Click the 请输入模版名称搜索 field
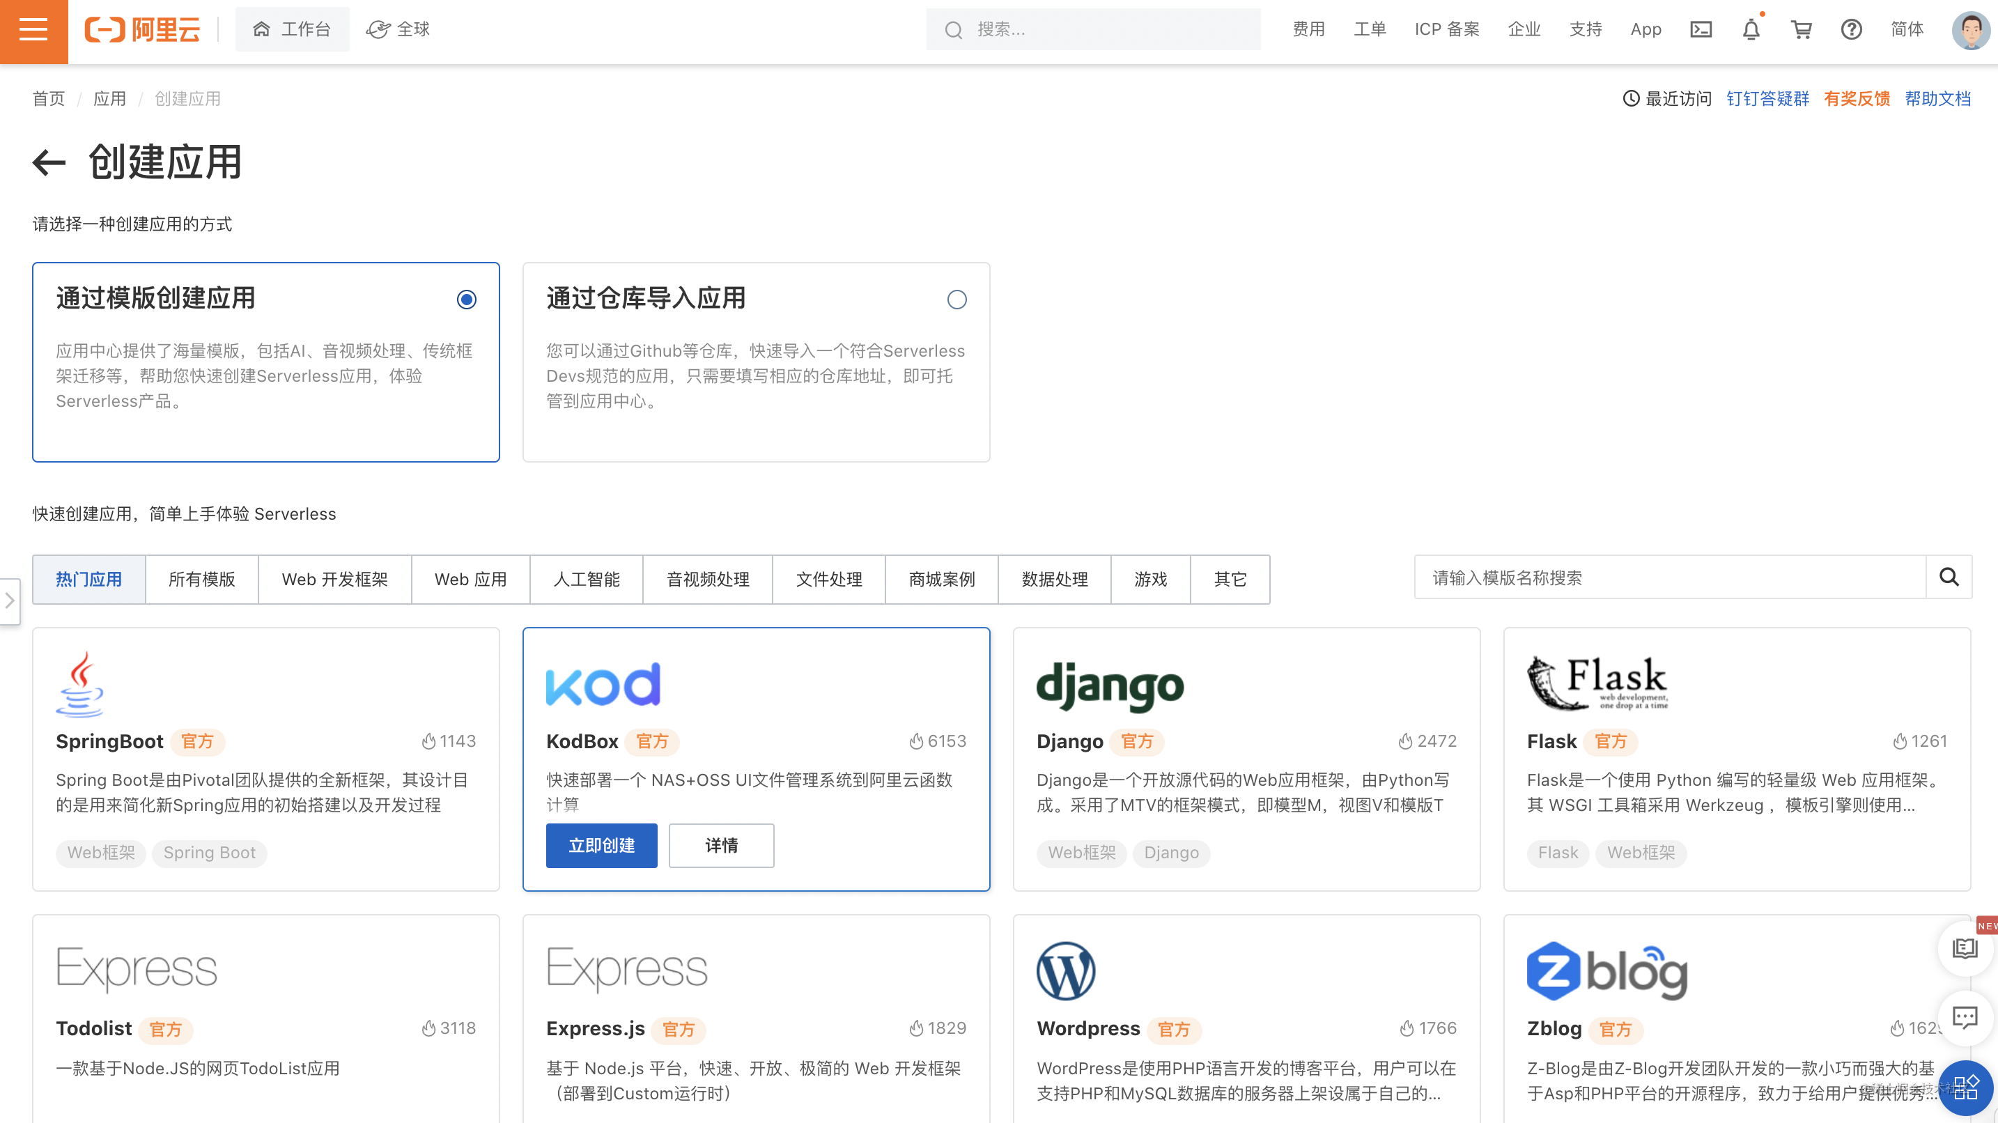Screen dimensions: 1998x1123 click(1671, 577)
